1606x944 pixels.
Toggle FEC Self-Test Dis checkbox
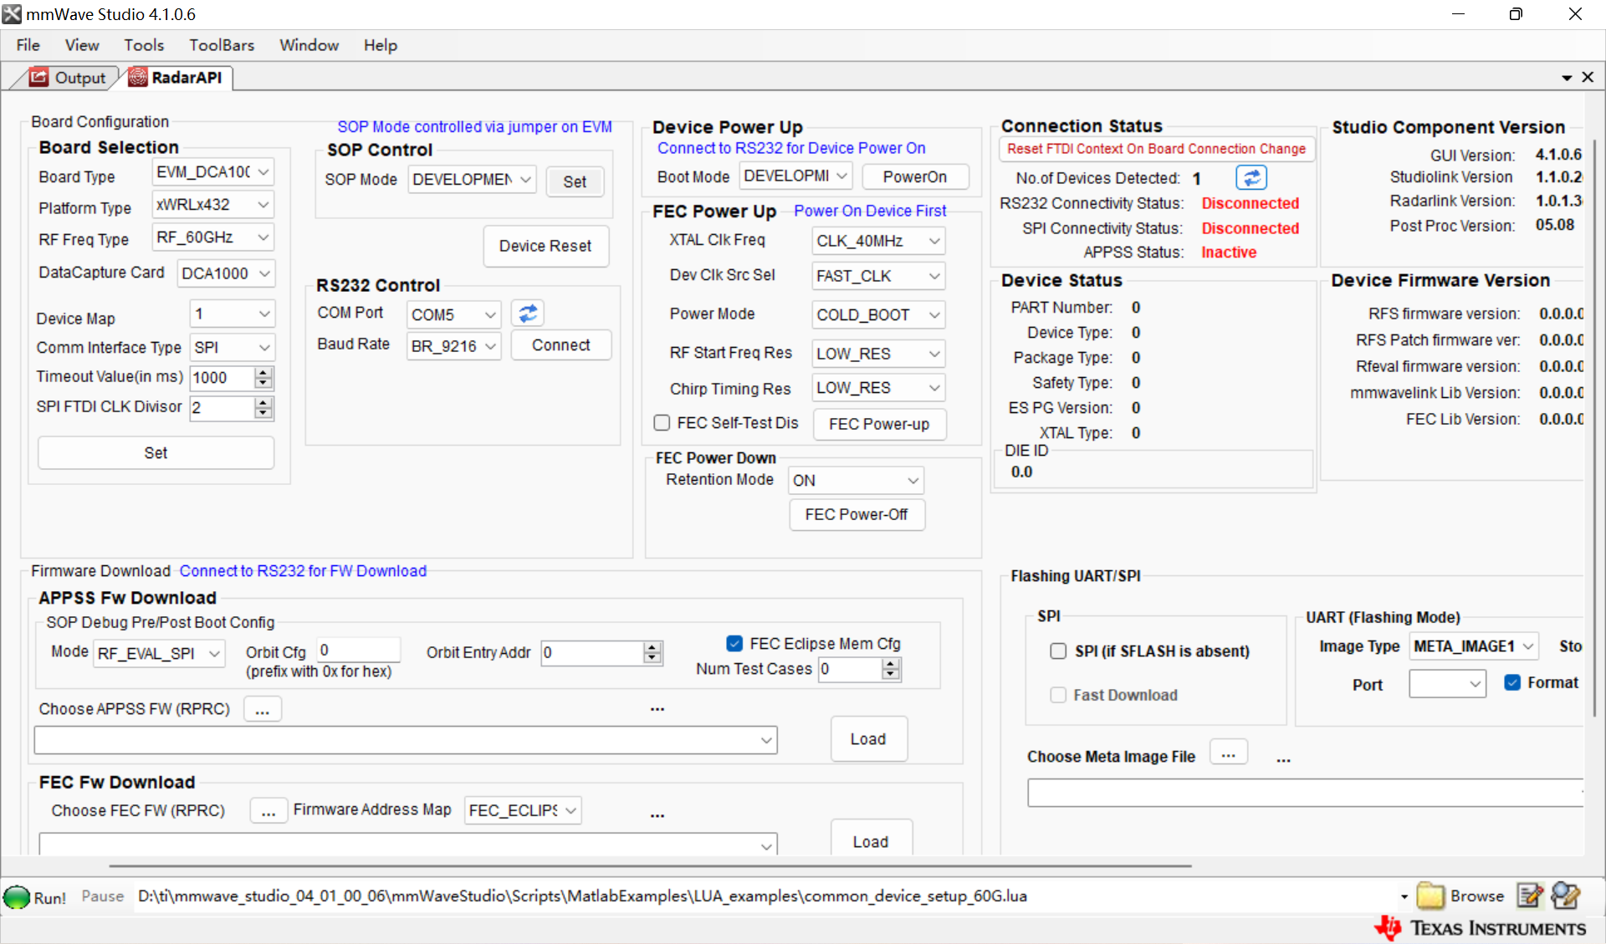pyautogui.click(x=662, y=423)
